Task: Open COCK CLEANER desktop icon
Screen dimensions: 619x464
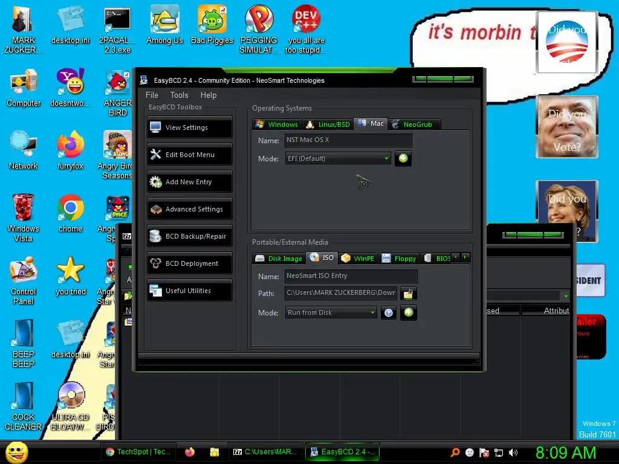Action: tap(23, 407)
